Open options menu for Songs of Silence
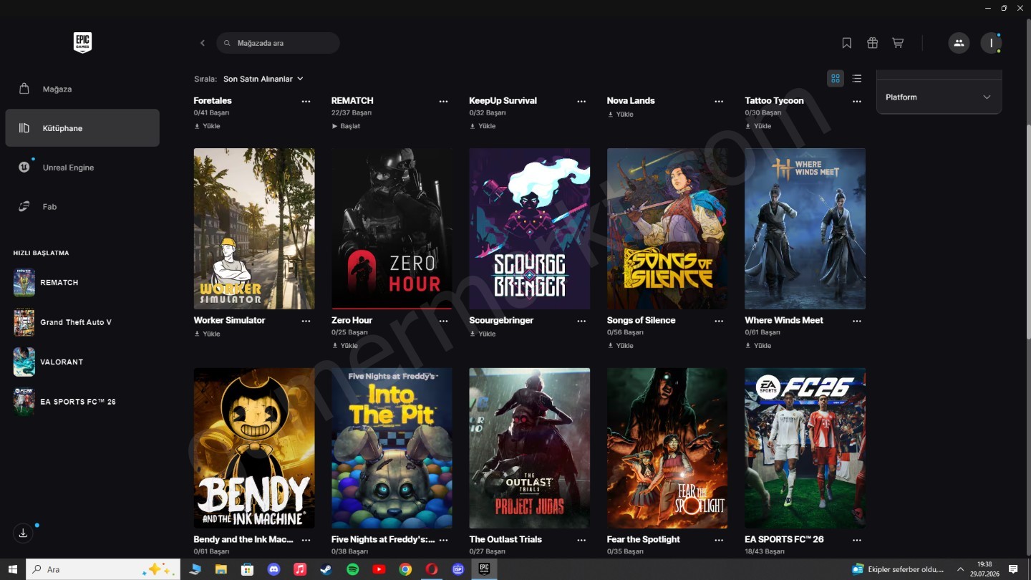This screenshot has width=1031, height=580. 719,321
